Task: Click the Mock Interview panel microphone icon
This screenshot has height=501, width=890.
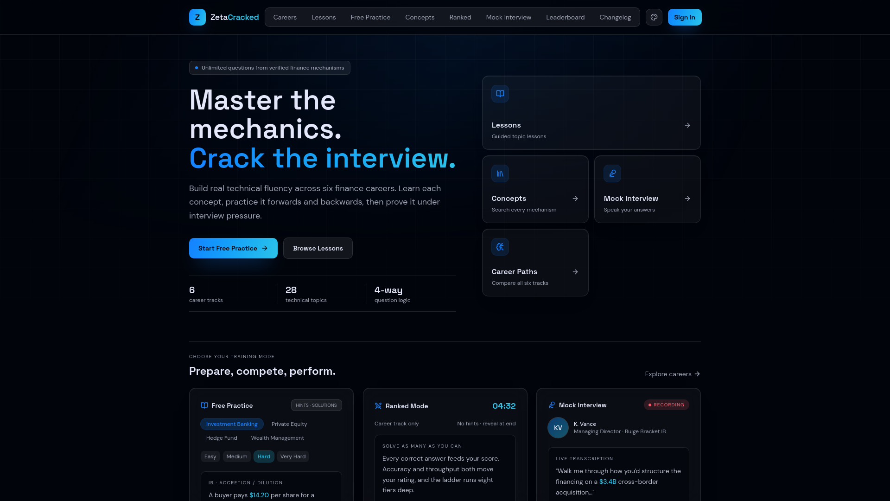Action: click(552, 405)
